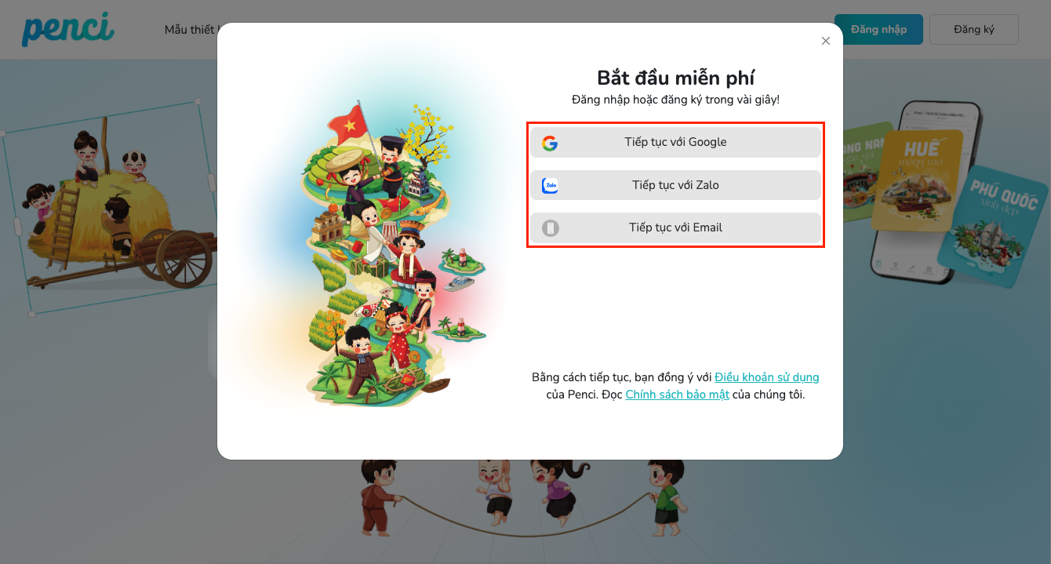This screenshot has height=564, width=1051.
Task: Click the Đăng ký button in header
Action: pyautogui.click(x=974, y=29)
